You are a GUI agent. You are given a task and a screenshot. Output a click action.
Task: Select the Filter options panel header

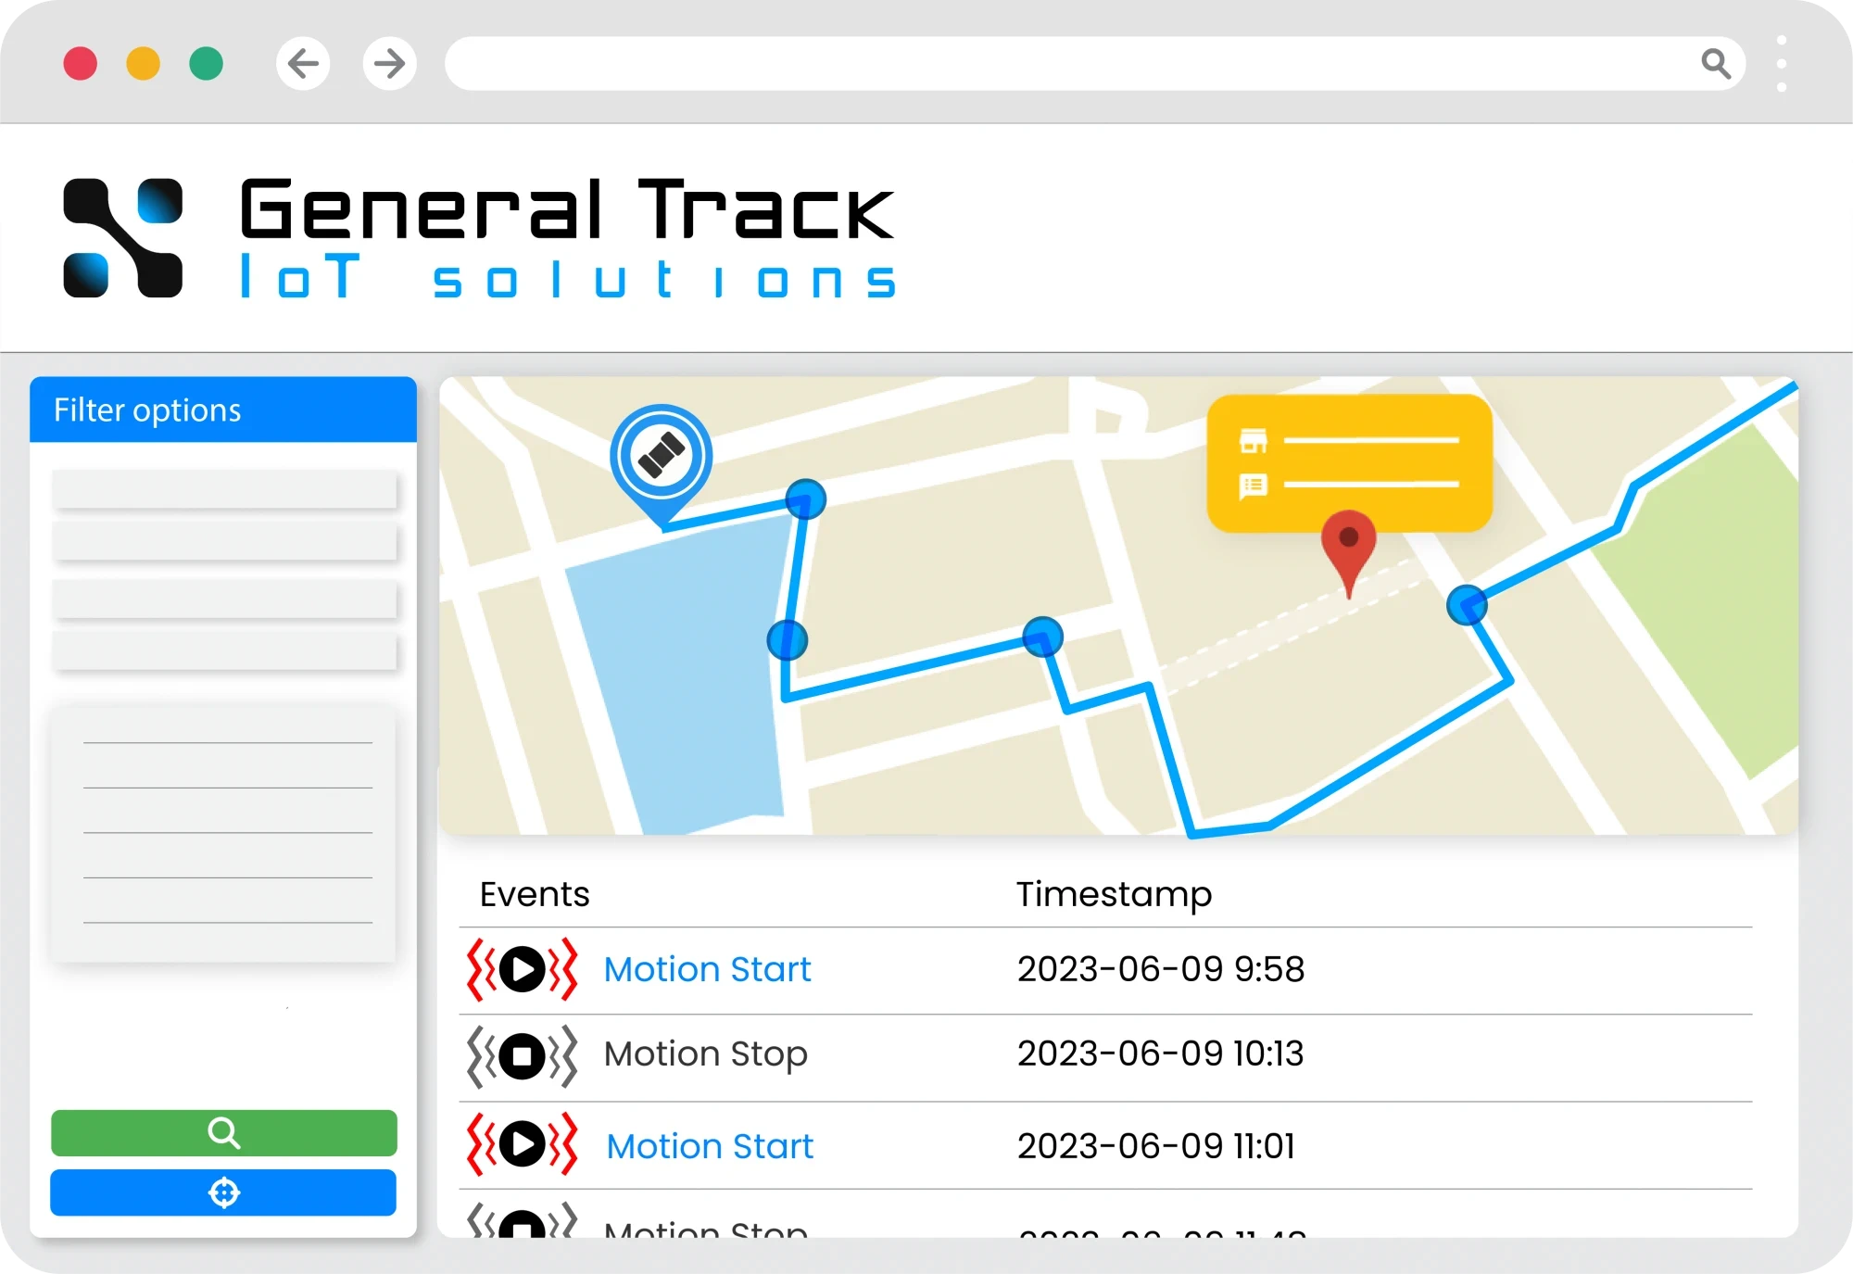click(x=223, y=410)
